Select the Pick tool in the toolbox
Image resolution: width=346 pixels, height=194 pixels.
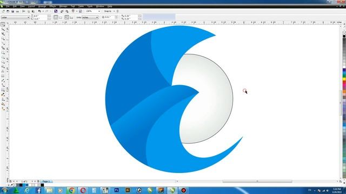[x=3, y=24]
